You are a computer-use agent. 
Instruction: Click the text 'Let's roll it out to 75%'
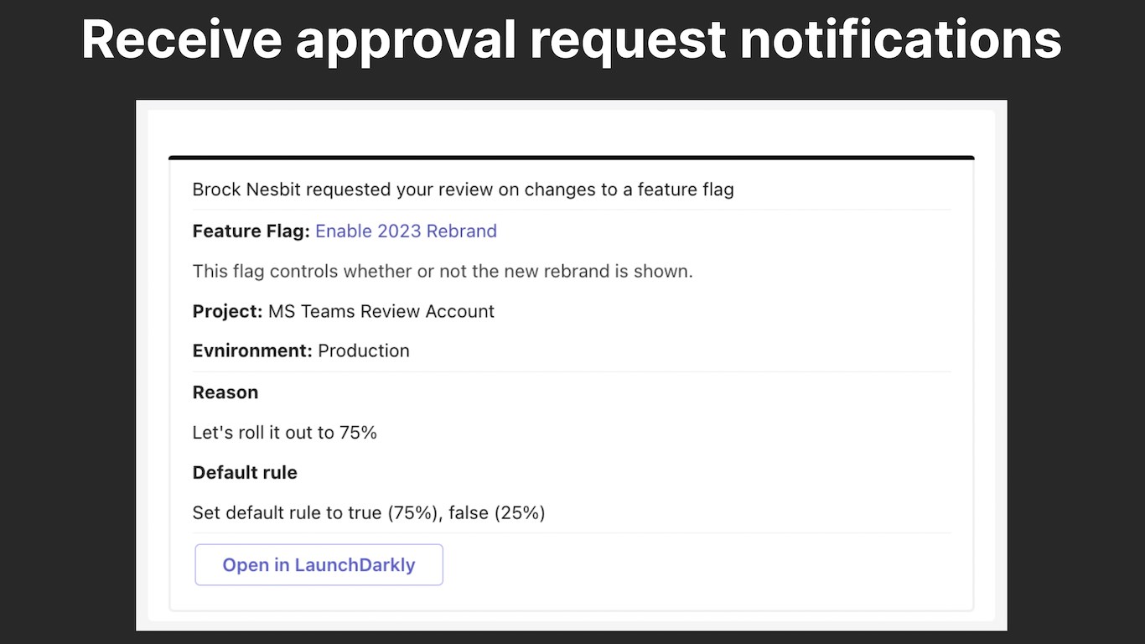pyautogui.click(x=285, y=433)
